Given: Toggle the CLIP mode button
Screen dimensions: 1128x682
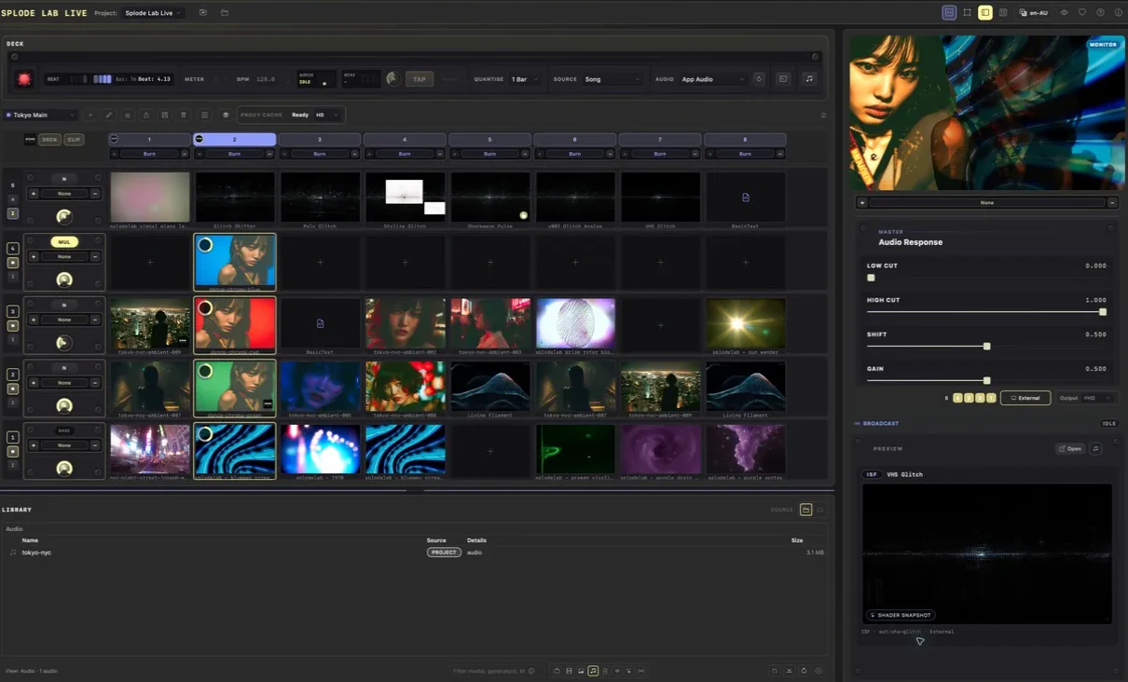Looking at the screenshot, I should [x=73, y=140].
